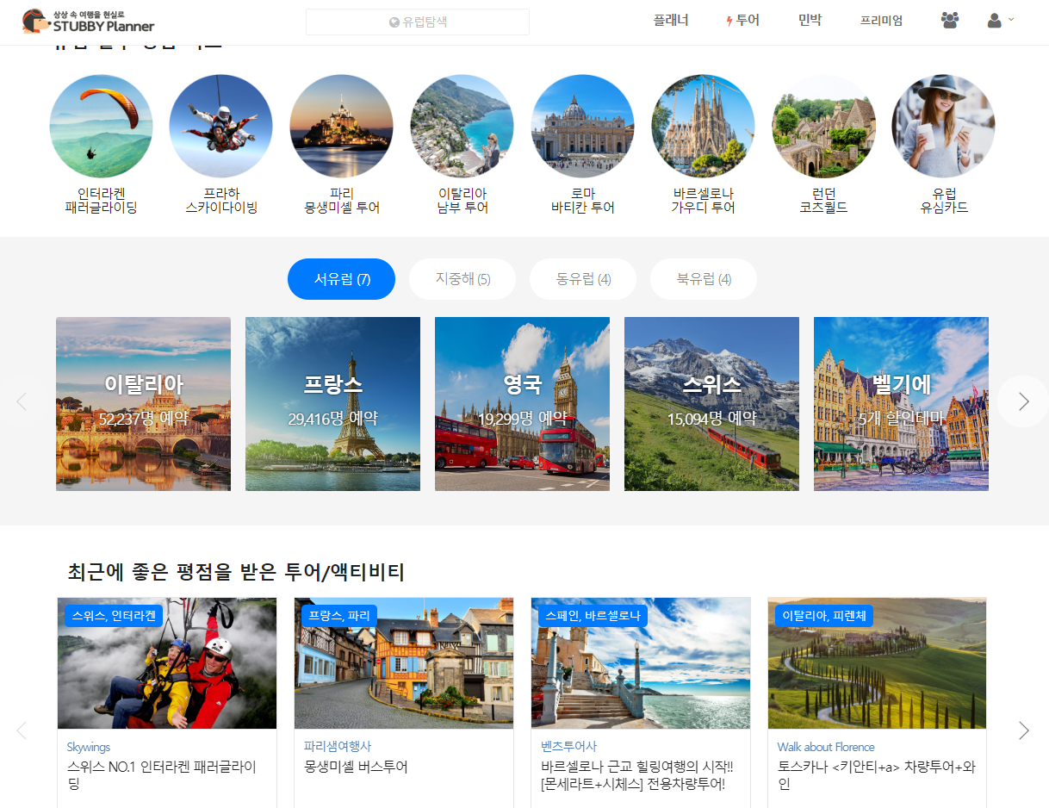Open the 파리샘여행사 provider link

click(x=338, y=747)
